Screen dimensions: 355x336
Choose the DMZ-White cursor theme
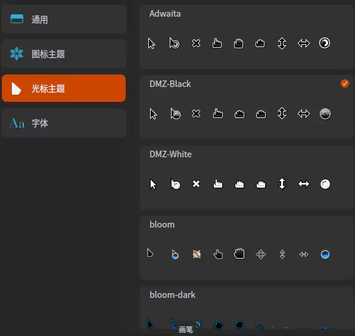click(247, 178)
